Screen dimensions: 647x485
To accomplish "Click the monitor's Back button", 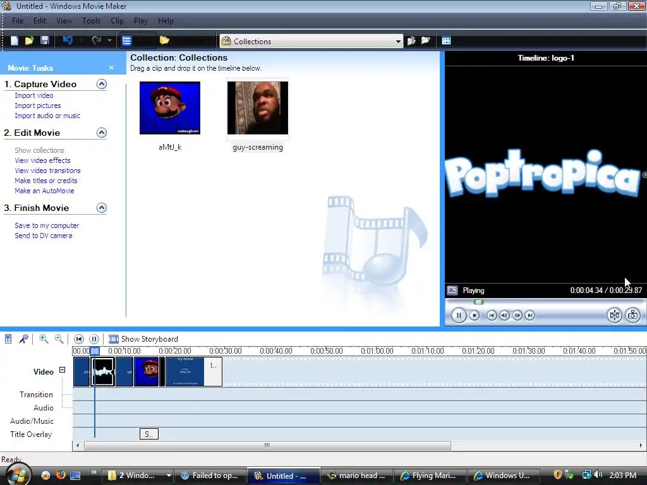I will (x=492, y=316).
